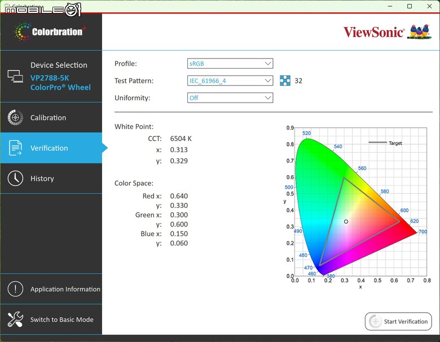
Task: Click the CCT value 6504 K
Action: coord(181,139)
